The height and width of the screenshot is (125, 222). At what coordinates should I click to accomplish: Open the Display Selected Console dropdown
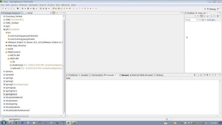210,75
